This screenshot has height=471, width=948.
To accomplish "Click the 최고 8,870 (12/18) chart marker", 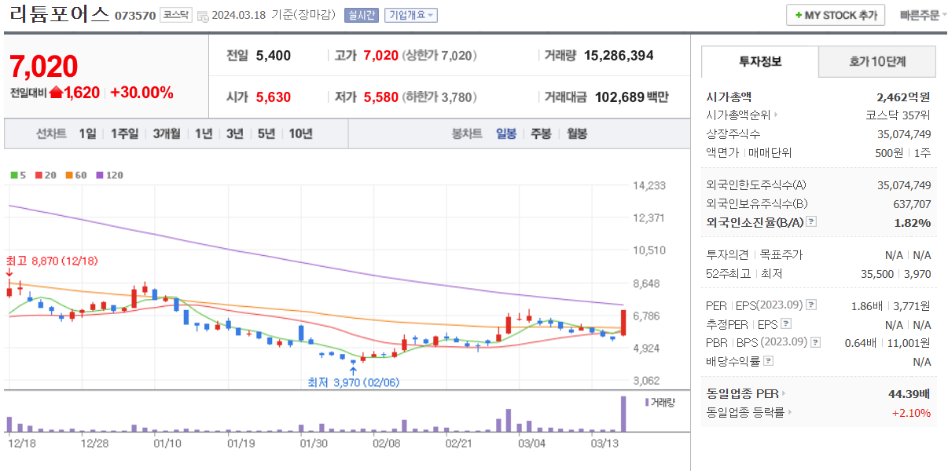I will pyautogui.click(x=51, y=261).
